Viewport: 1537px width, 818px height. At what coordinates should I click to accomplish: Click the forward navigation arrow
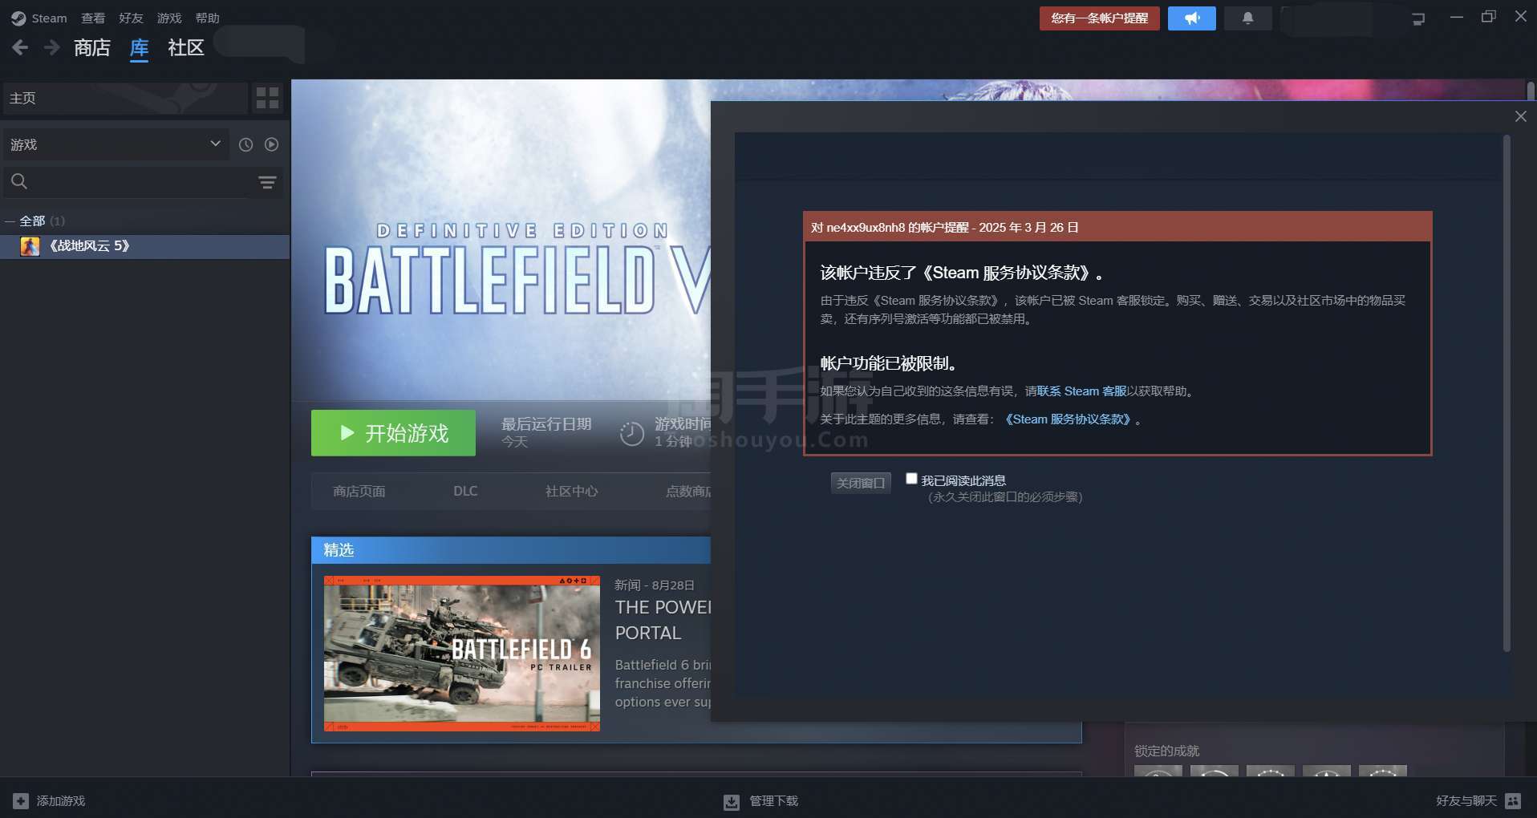coord(52,48)
